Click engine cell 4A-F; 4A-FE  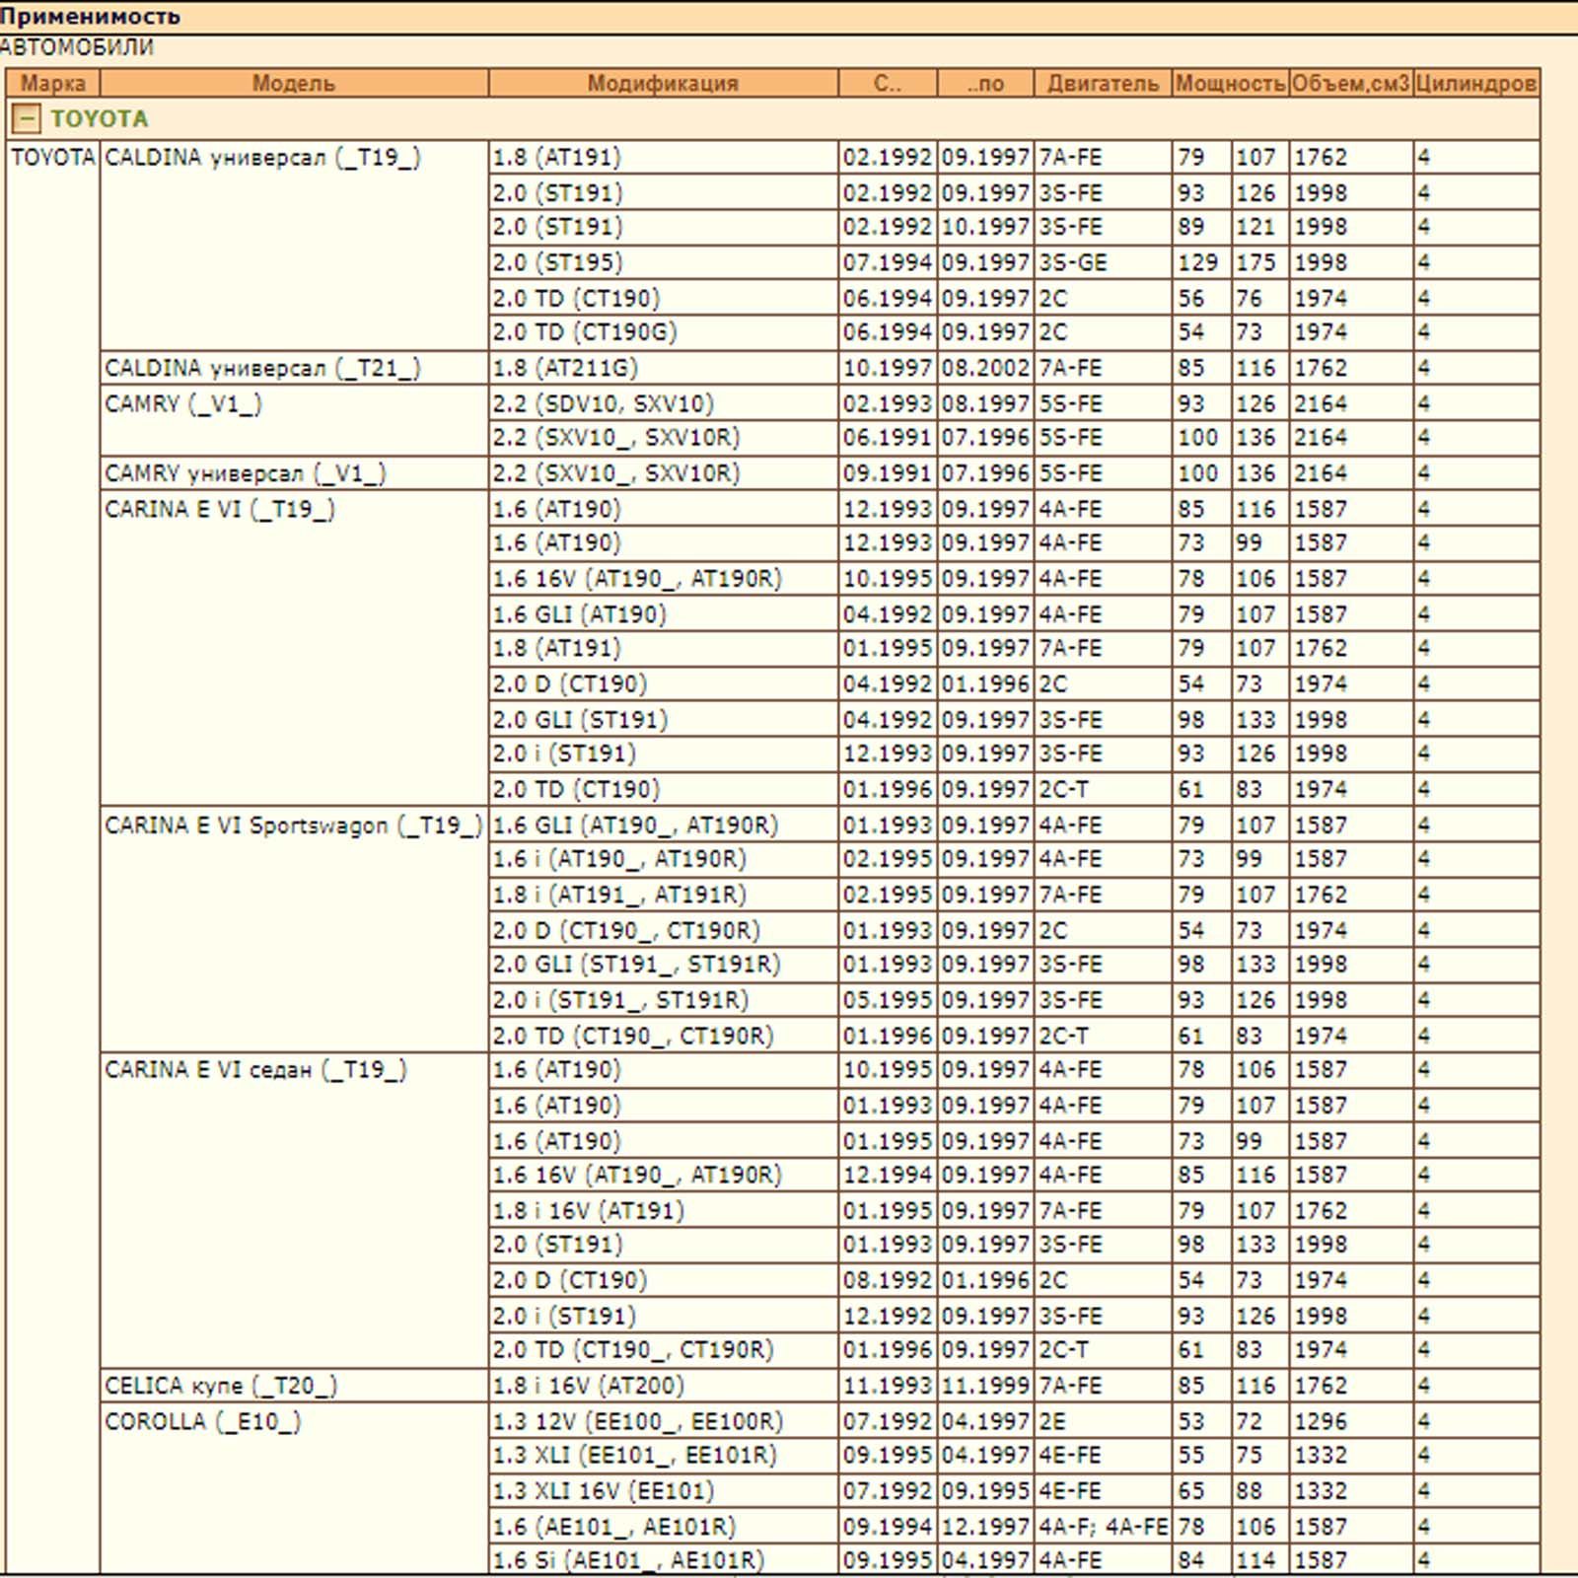click(x=1103, y=1527)
